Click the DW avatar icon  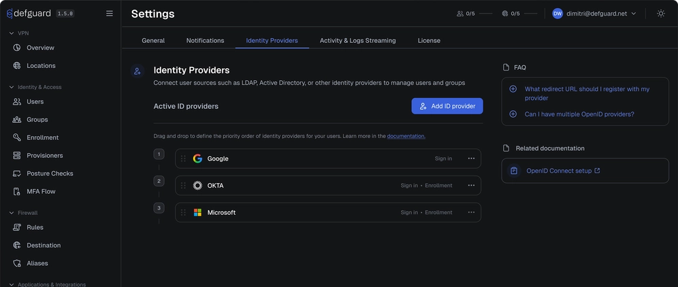[x=558, y=14]
